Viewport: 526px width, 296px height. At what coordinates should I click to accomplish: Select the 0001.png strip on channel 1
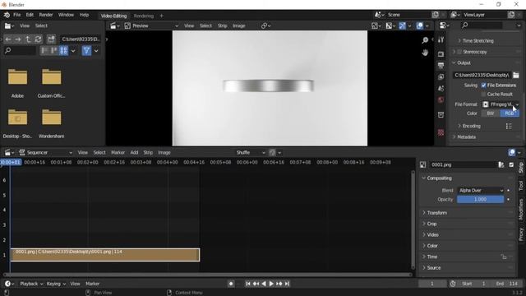(105, 255)
